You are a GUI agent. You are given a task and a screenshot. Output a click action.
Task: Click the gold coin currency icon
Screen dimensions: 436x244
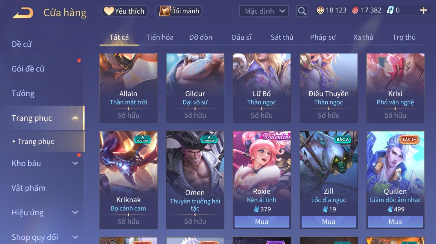(x=320, y=10)
